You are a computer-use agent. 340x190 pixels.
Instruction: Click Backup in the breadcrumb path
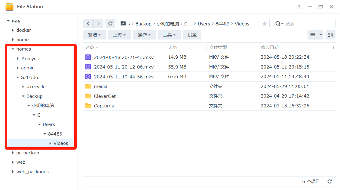pyautogui.click(x=143, y=24)
